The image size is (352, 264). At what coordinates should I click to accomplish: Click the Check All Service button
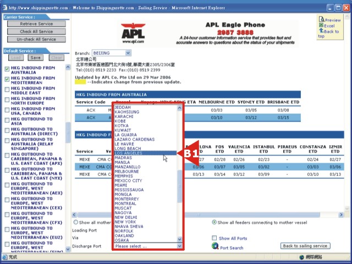click(x=36, y=31)
